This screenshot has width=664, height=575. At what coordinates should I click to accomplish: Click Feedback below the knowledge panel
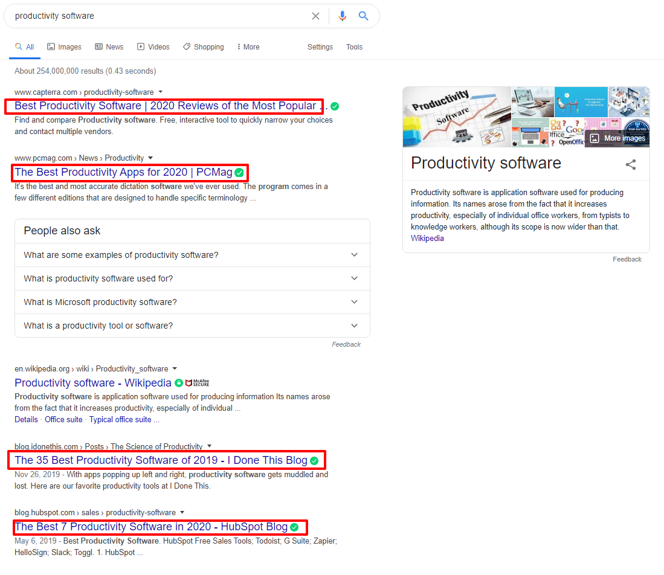click(627, 260)
